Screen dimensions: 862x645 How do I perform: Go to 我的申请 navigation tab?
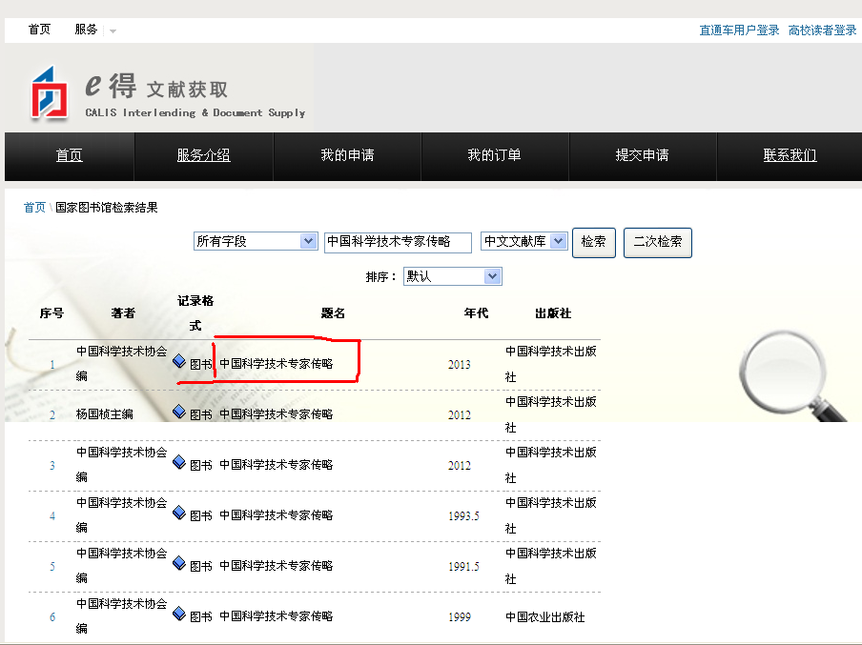347,155
